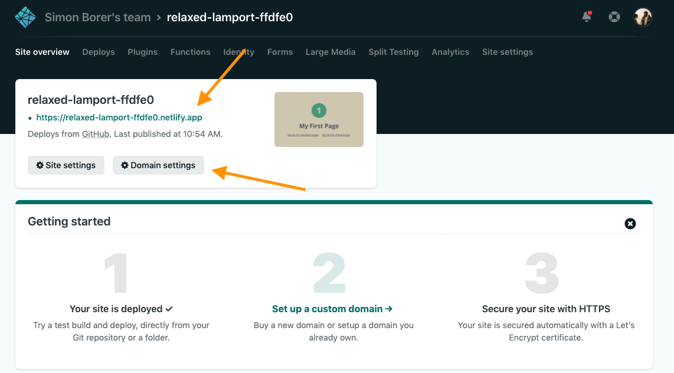Open the user avatar menu
The image size is (674, 373).
pos(643,17)
